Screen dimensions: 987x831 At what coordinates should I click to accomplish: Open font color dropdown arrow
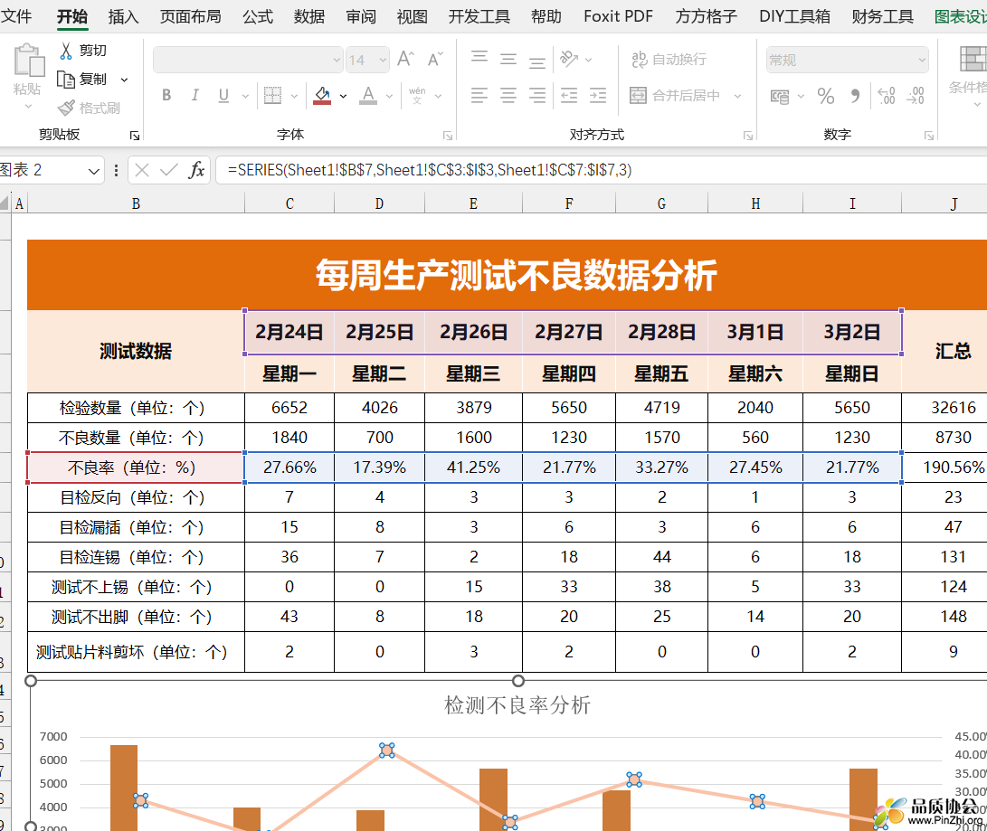click(x=390, y=96)
